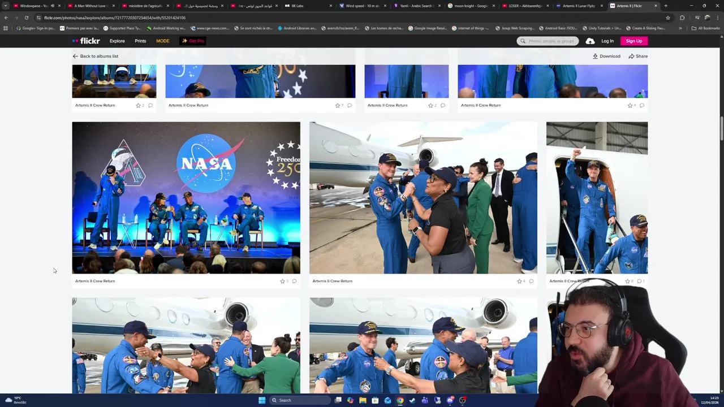724x407 pixels.
Task: Open File Explorer from the taskbar
Action: (363, 400)
